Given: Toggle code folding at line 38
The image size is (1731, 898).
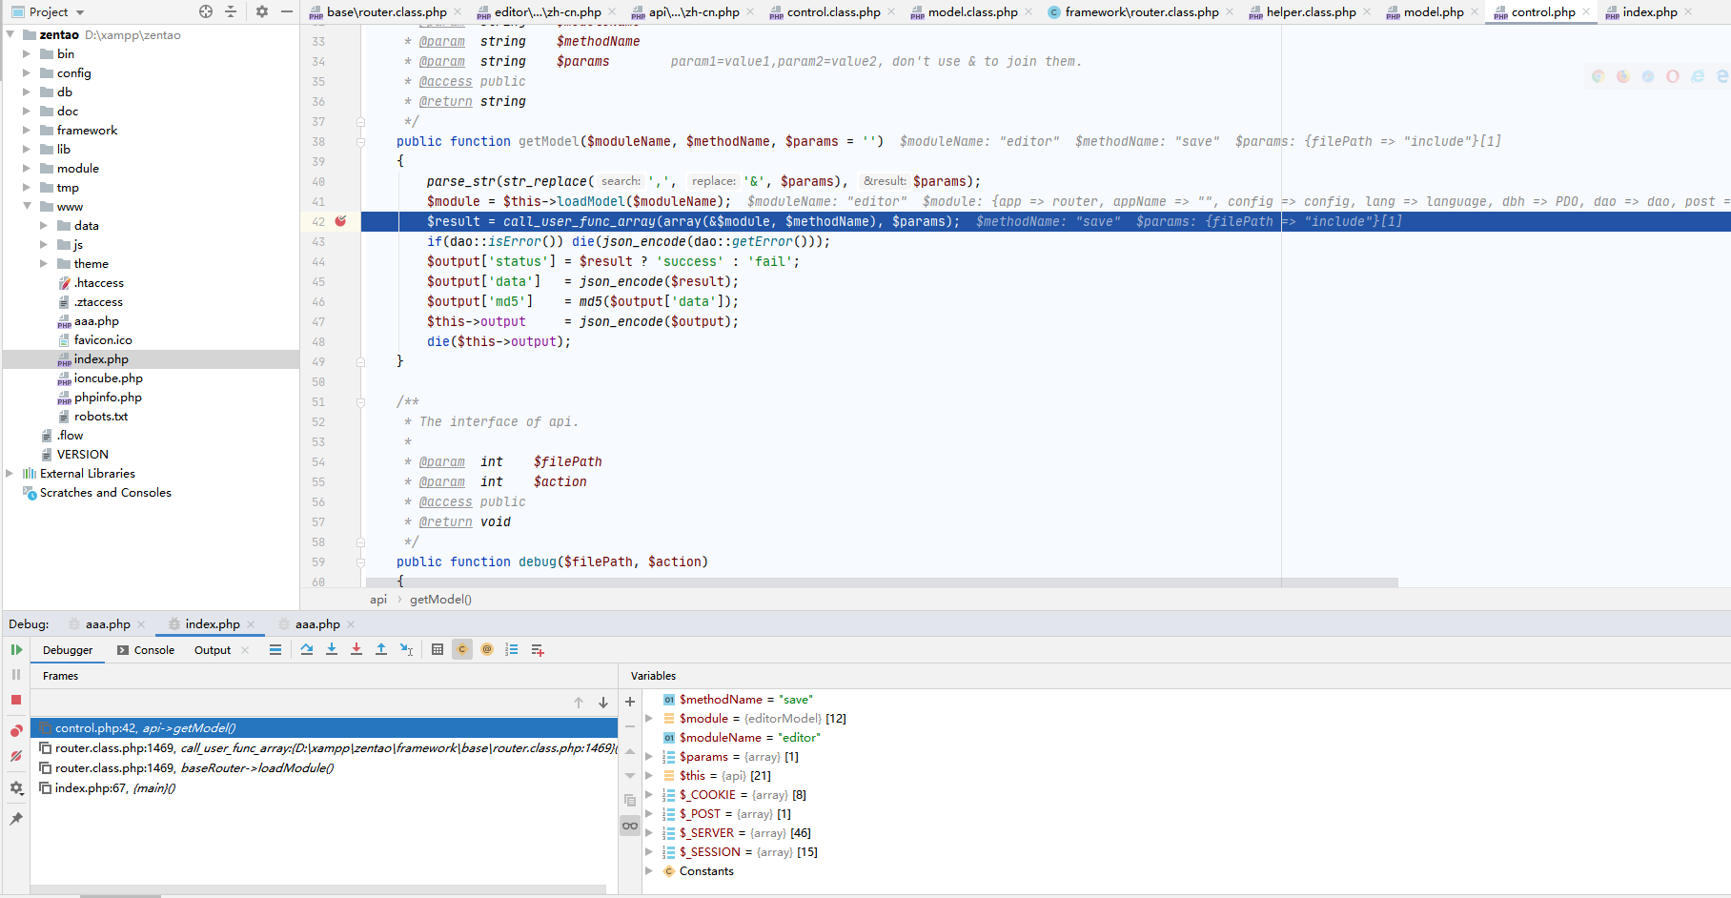Looking at the screenshot, I should 361,142.
